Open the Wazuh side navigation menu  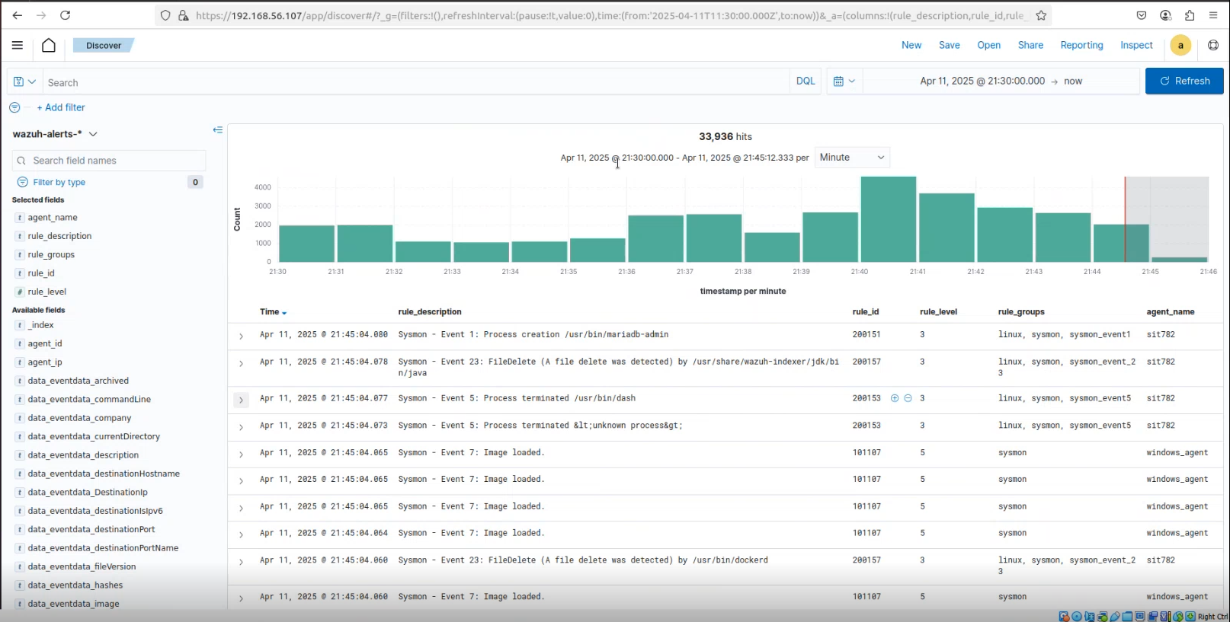click(x=18, y=45)
